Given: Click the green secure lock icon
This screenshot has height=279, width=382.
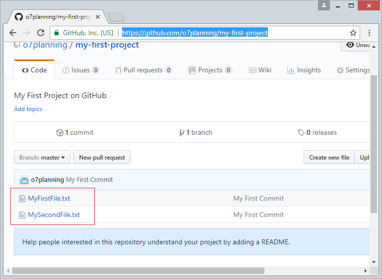Looking at the screenshot, I should [x=57, y=33].
